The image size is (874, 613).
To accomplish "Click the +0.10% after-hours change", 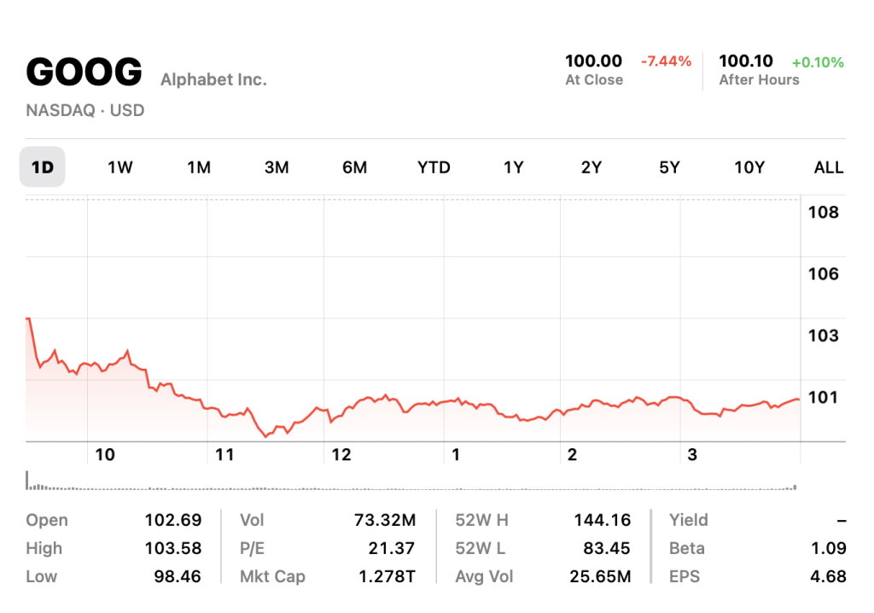I will coord(818,62).
